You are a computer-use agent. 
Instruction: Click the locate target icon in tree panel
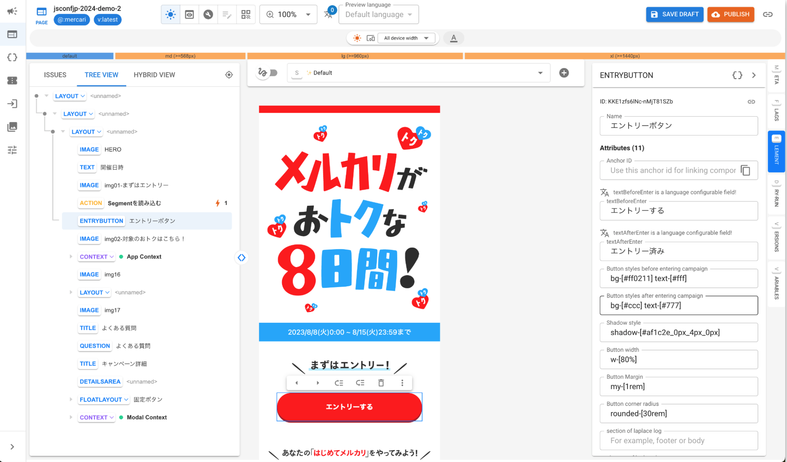[x=229, y=75]
